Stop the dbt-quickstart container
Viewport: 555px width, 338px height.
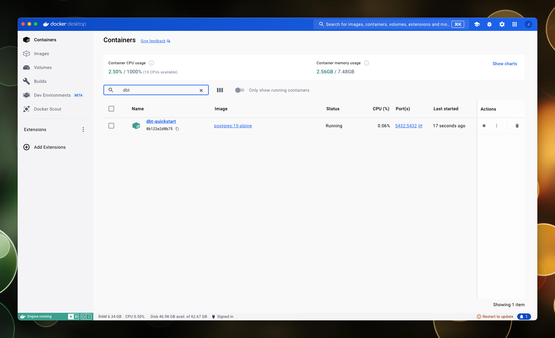coord(484,126)
